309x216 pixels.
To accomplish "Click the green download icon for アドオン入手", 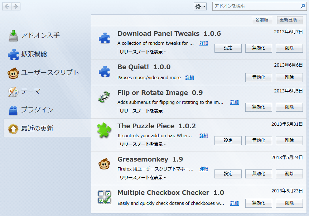I will [13, 36].
